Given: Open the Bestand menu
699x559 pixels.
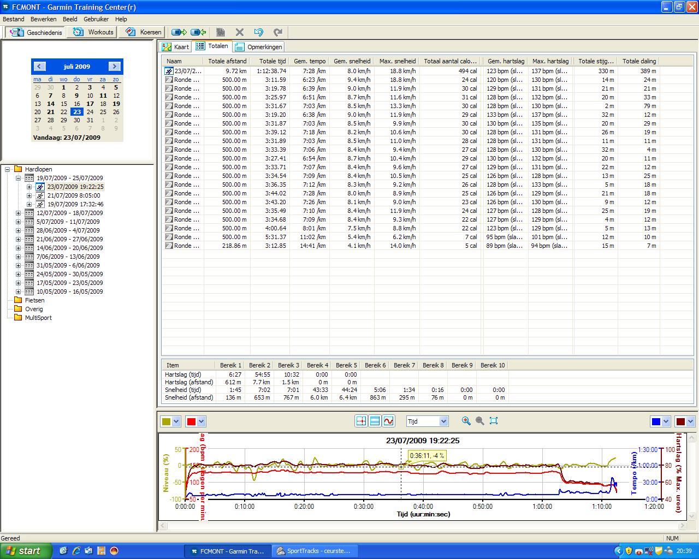Looking at the screenshot, I should 14,19.
